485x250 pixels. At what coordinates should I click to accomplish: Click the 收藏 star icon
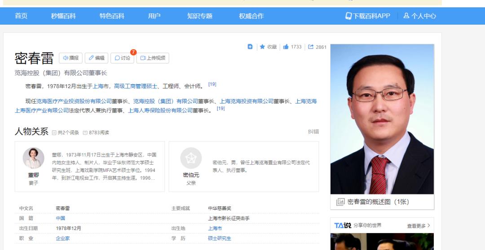pos(262,47)
